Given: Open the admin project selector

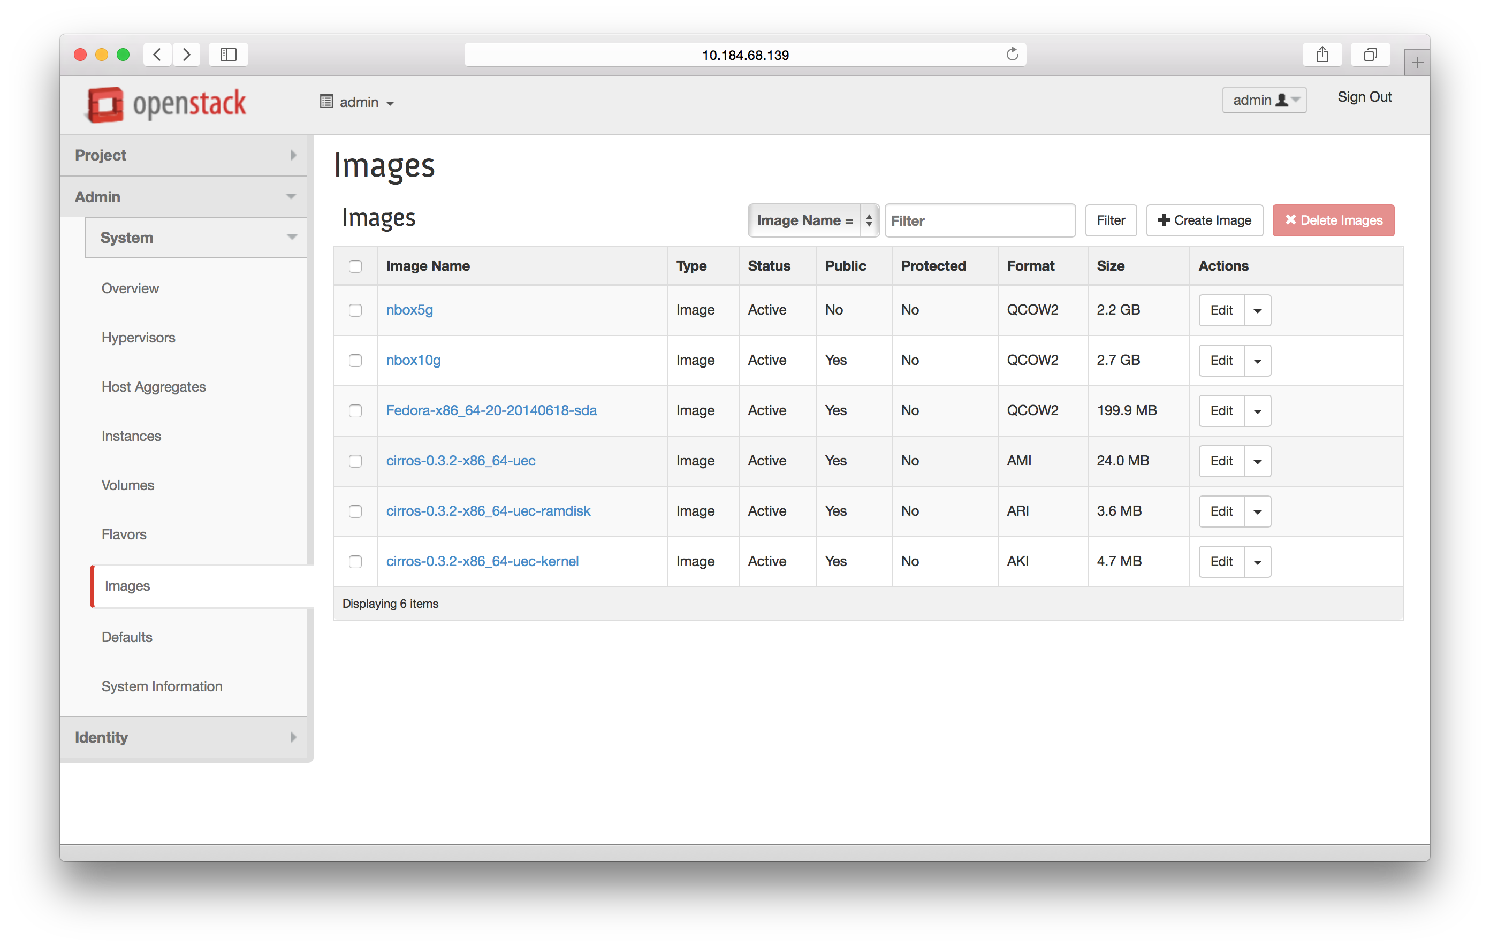Looking at the screenshot, I should click(357, 102).
